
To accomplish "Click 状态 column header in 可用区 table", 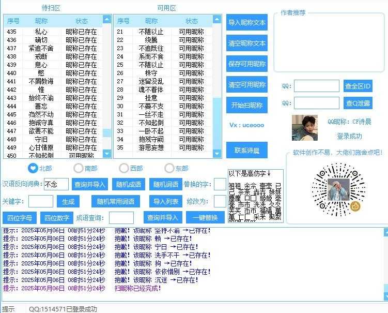I will [x=192, y=21].
